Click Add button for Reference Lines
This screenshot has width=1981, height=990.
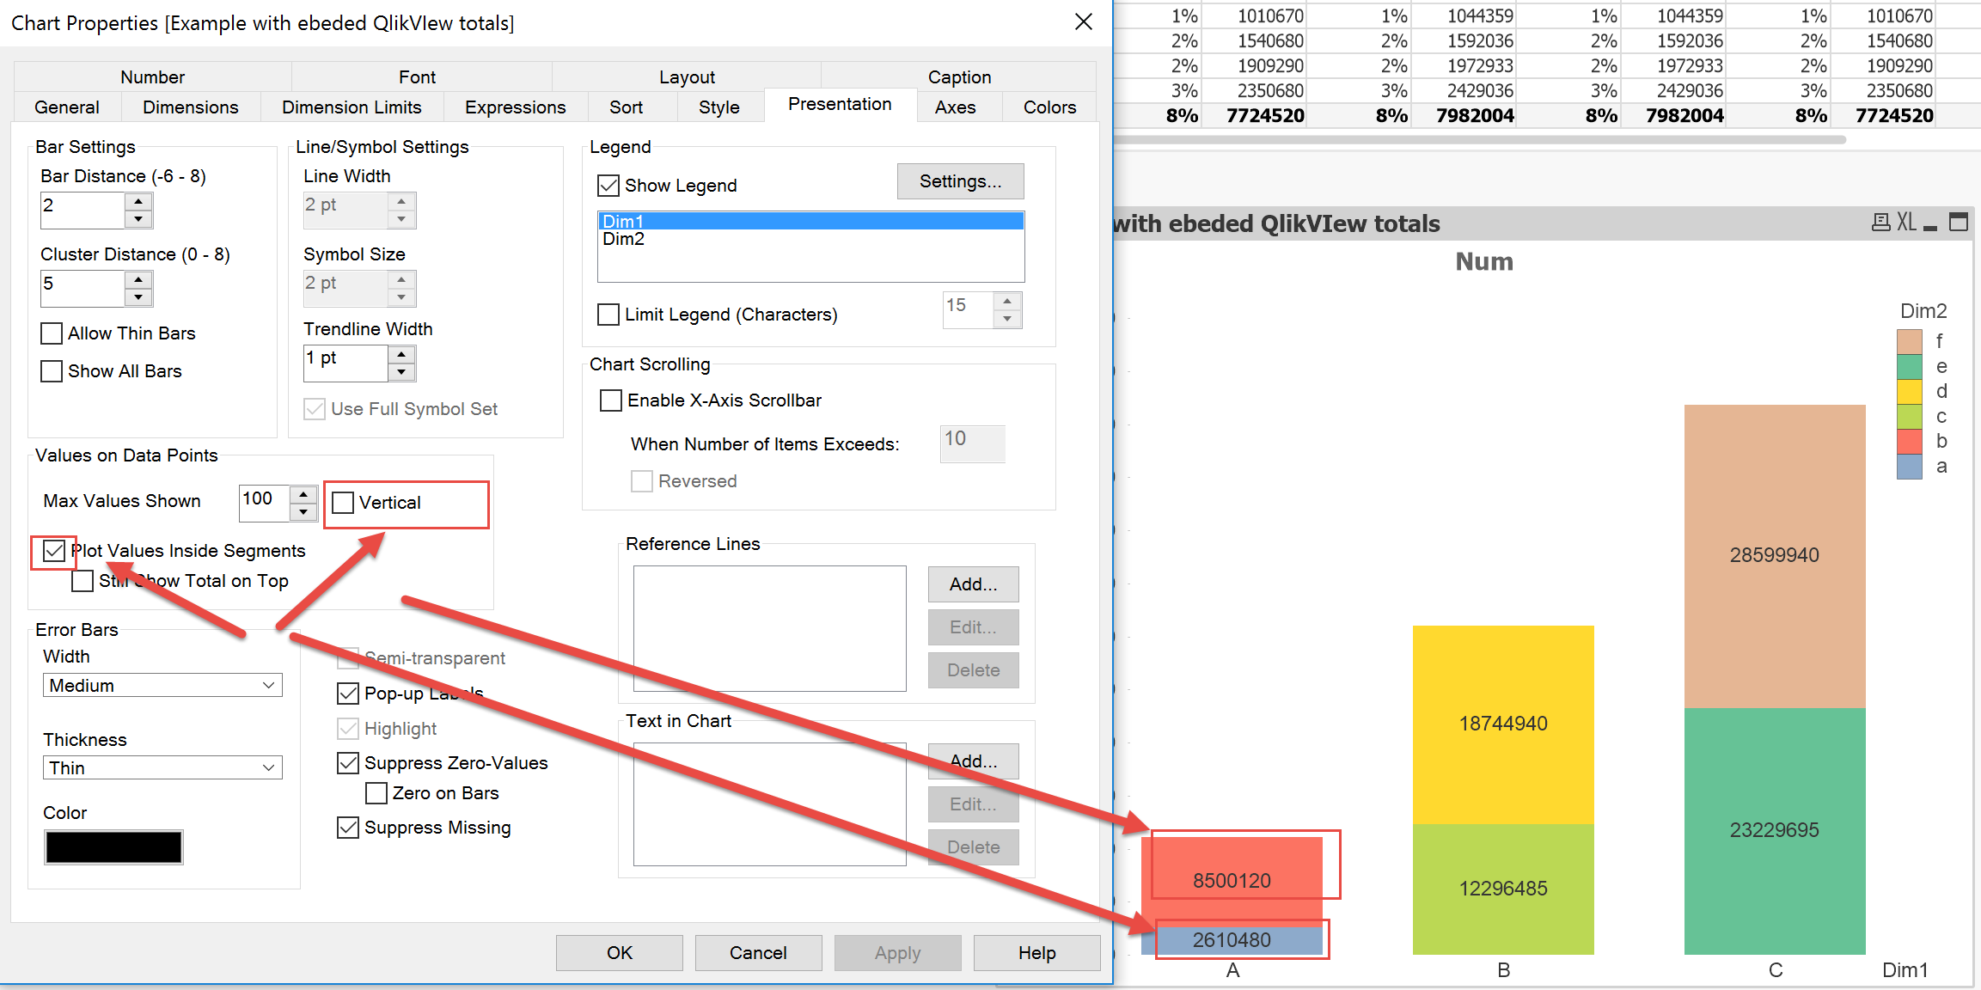pyautogui.click(x=973, y=584)
